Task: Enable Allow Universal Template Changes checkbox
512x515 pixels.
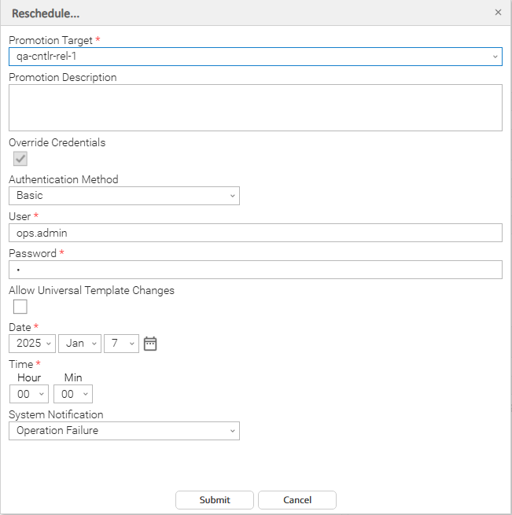Action: pos(20,307)
